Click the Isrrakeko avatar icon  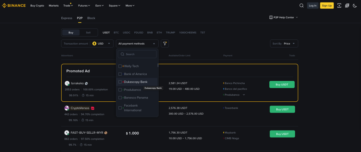(x=67, y=83)
